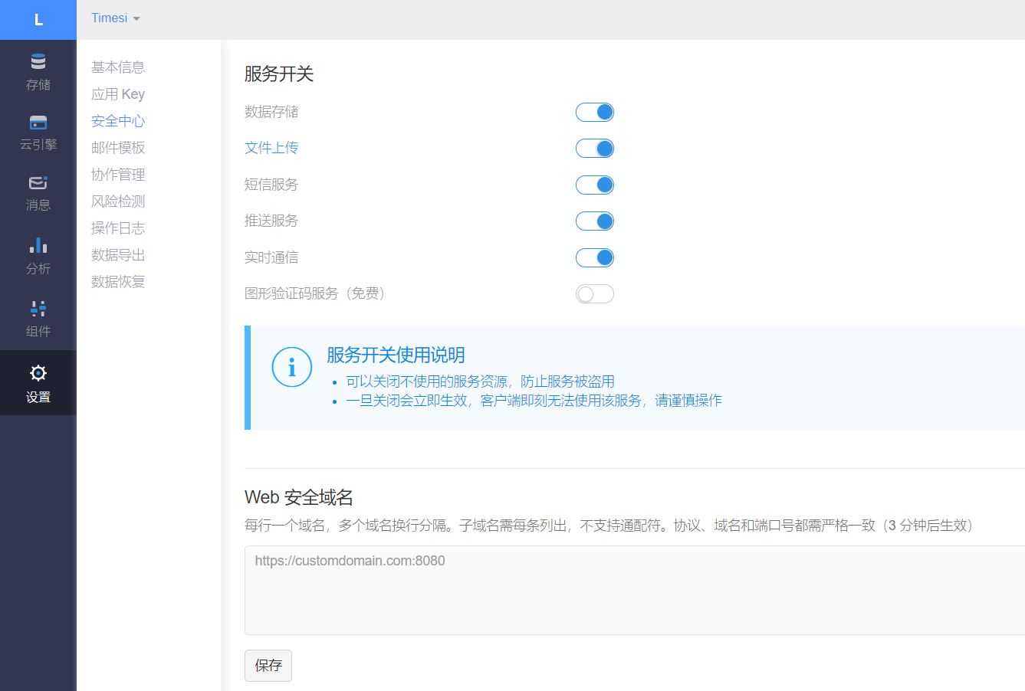This screenshot has height=691, width=1025.
Task: Select 安全中心 in the settings menu
Action: pyautogui.click(x=118, y=121)
